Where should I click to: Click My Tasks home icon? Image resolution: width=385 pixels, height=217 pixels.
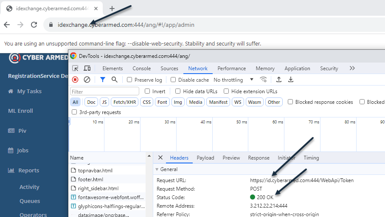click(x=11, y=91)
